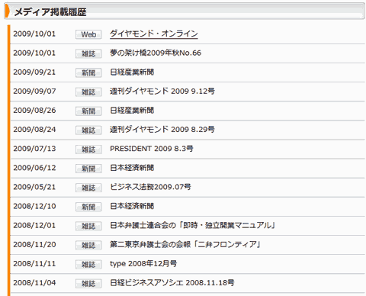Click the 新聞 tag dated 2009/09/21
Screen dimensions: 366x296
(88, 72)
